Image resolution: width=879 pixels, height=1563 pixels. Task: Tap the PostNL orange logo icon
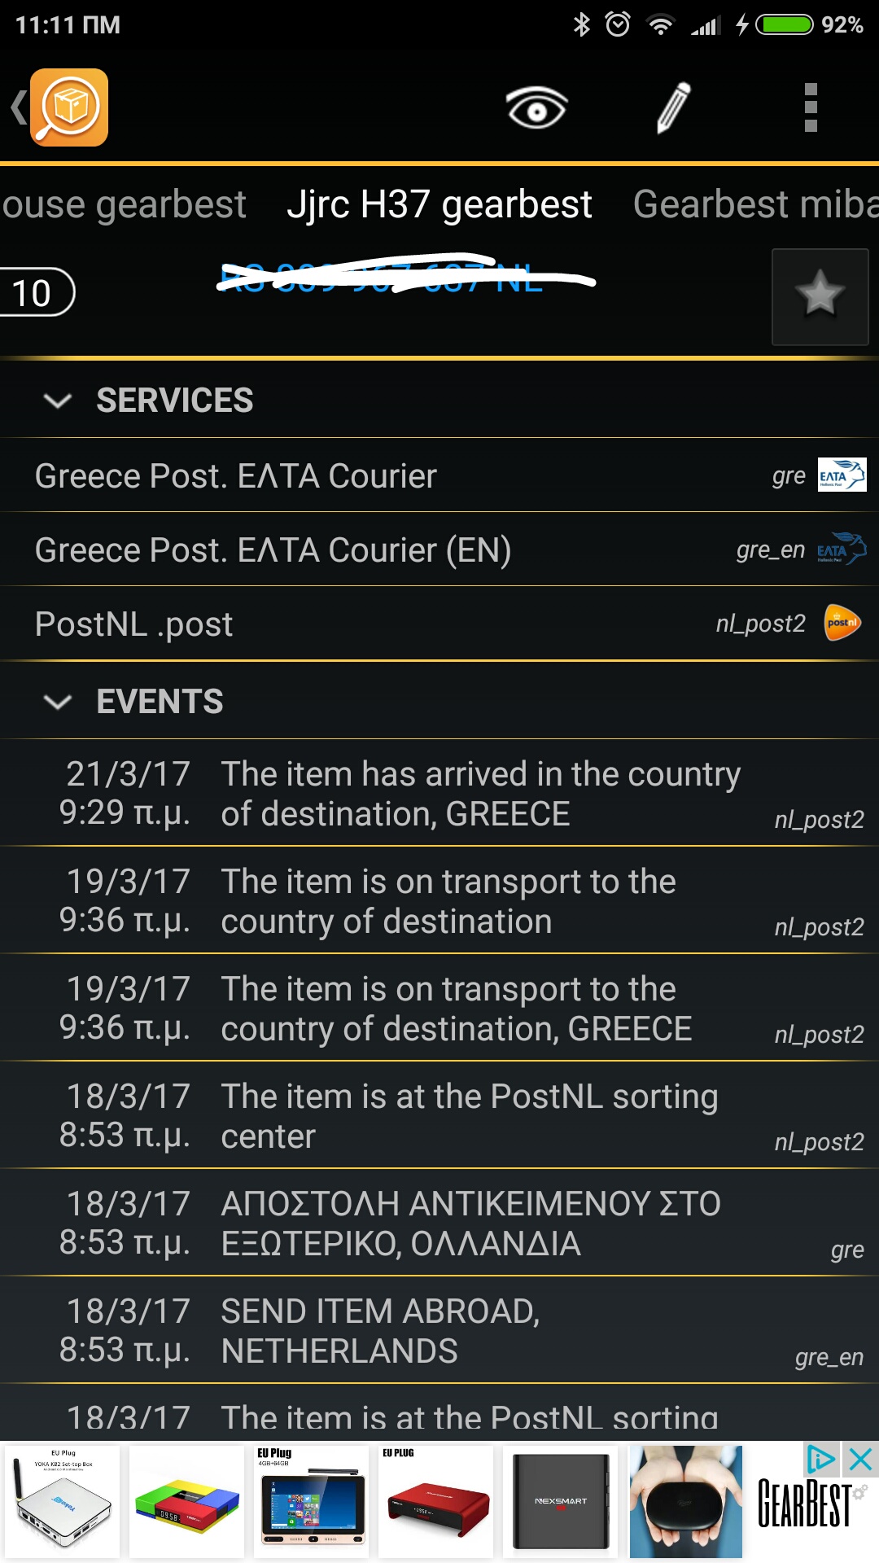(842, 624)
